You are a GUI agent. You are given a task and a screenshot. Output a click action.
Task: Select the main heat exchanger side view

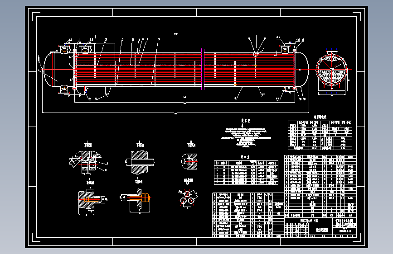(x=176, y=69)
